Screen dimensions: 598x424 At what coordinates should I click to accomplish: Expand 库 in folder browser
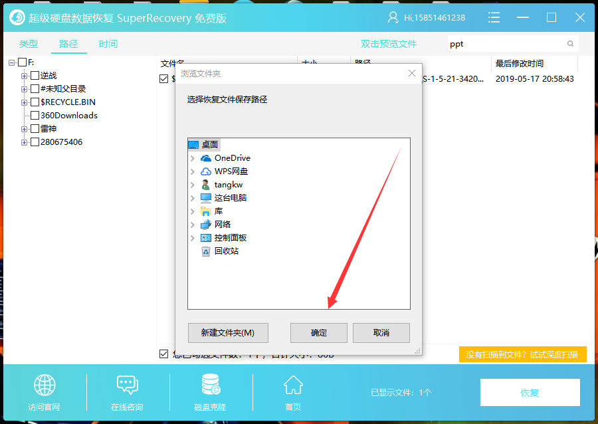click(x=193, y=211)
